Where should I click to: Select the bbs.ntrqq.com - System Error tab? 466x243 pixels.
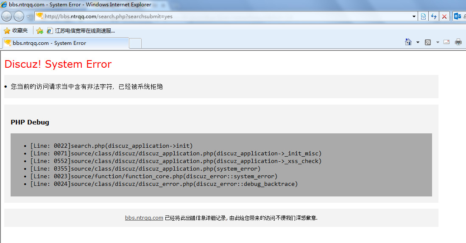pos(66,43)
